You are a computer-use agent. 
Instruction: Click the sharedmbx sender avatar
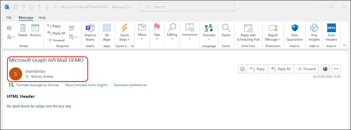[15, 74]
